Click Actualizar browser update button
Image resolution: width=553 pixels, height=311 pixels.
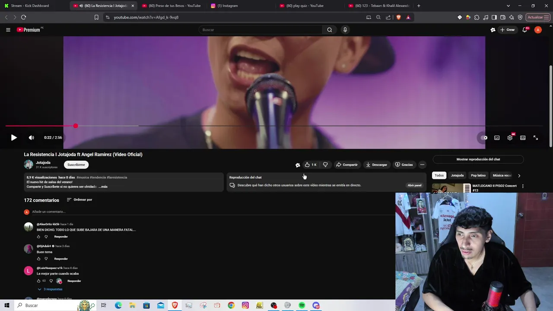pos(538,17)
